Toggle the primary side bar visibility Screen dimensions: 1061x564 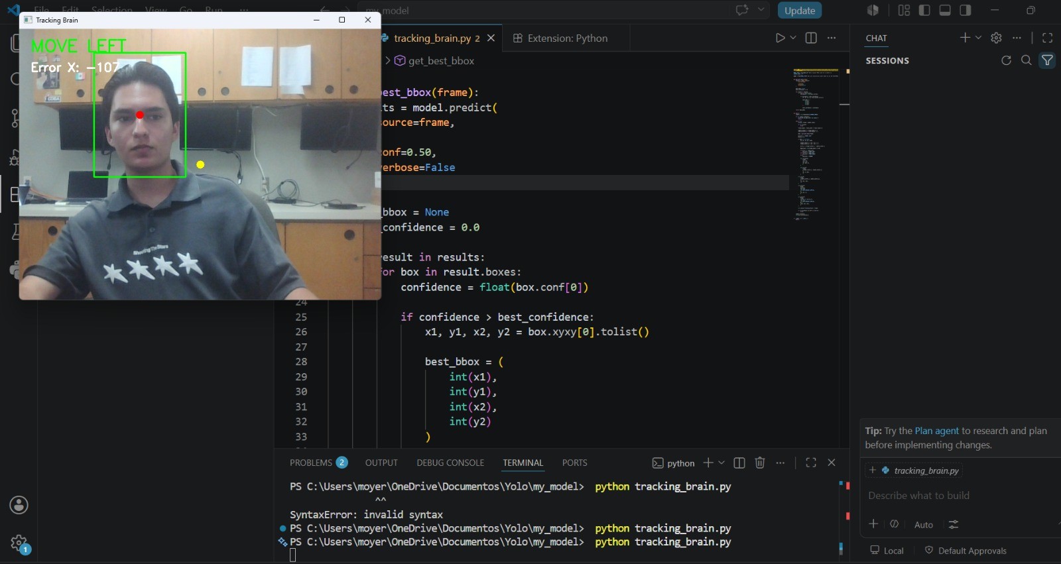(x=924, y=10)
